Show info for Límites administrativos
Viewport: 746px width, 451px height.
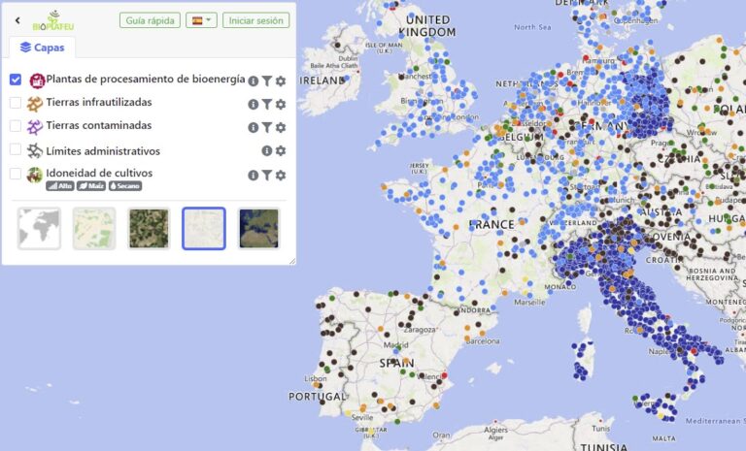267,150
